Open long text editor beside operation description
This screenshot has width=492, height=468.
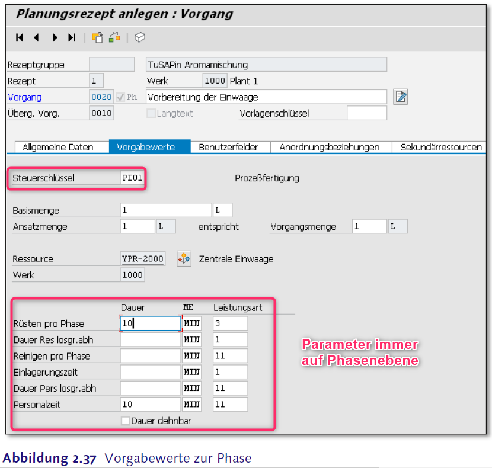pos(401,97)
